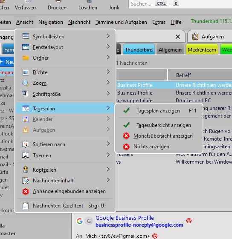Click the Kopfzeilen icon
The width and height of the screenshot is (232, 239).
click(x=26, y=170)
